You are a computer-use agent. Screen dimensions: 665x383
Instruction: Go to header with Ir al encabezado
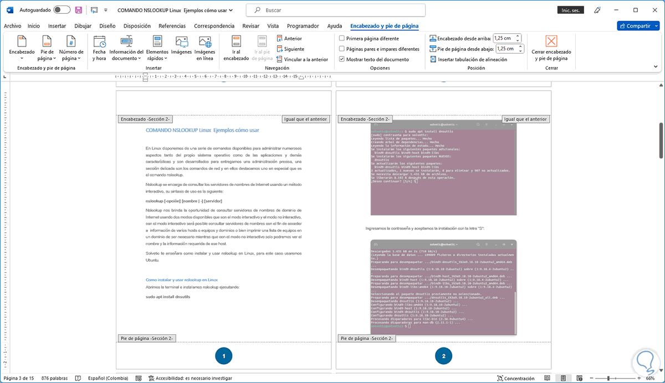[236, 48]
